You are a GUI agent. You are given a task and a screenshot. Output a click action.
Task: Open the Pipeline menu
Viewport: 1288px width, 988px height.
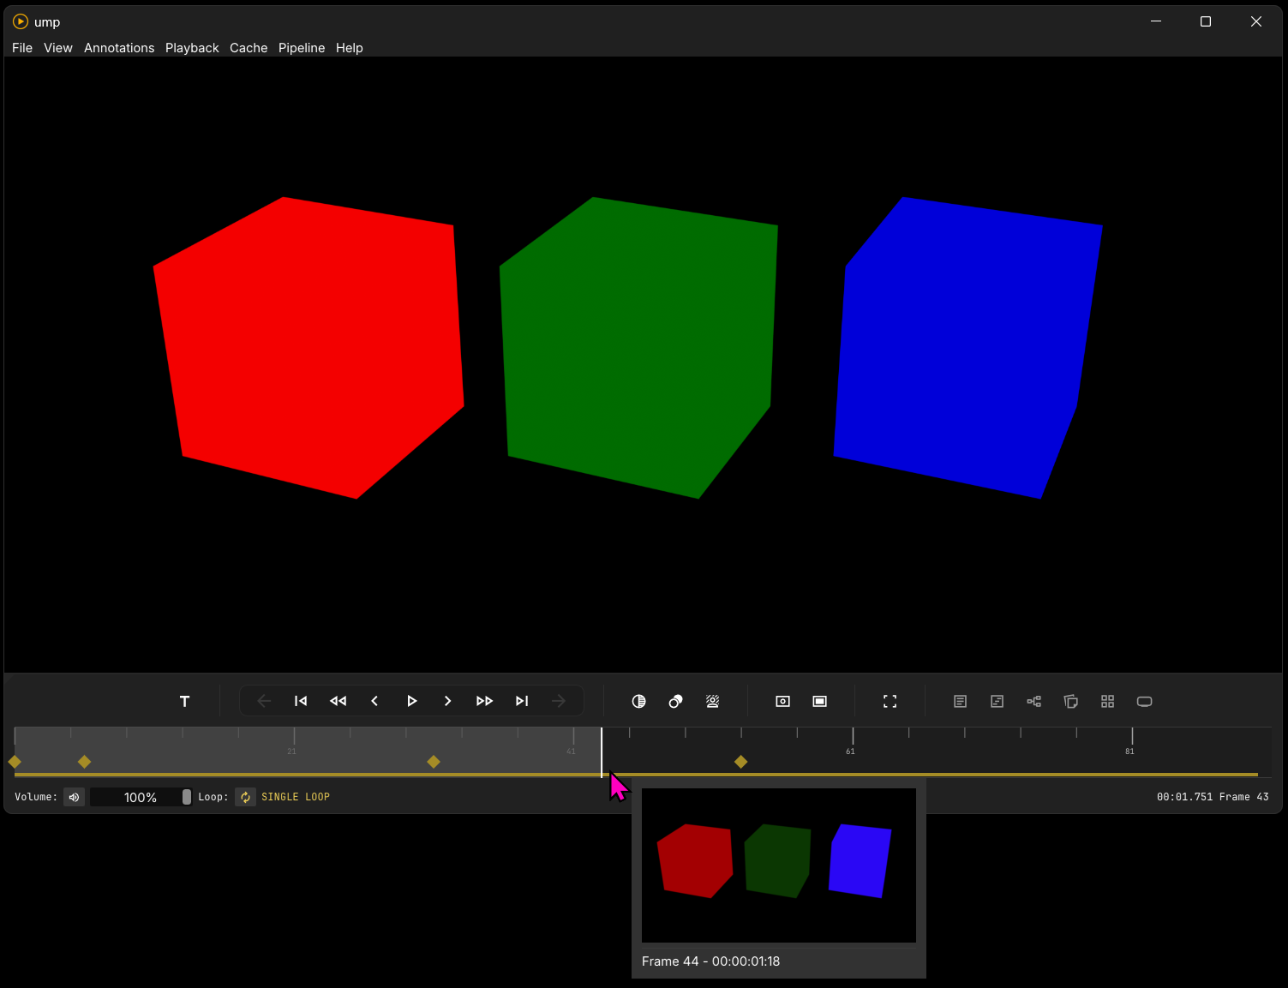[302, 48]
